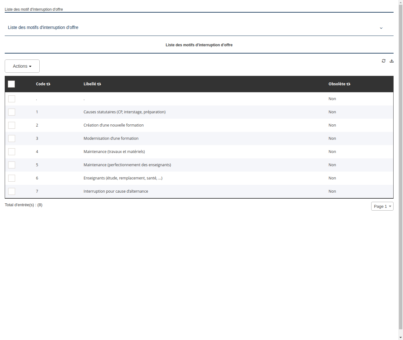
Task: Check the select-all checkbox in the header
Action: 11,84
